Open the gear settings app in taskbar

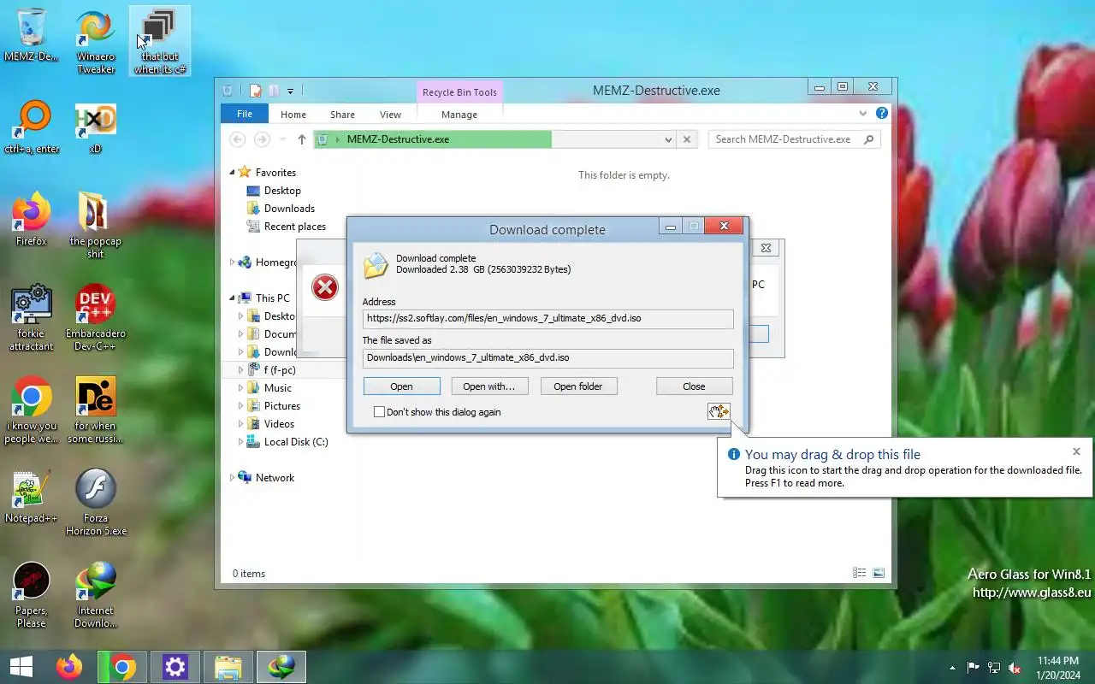pos(175,666)
